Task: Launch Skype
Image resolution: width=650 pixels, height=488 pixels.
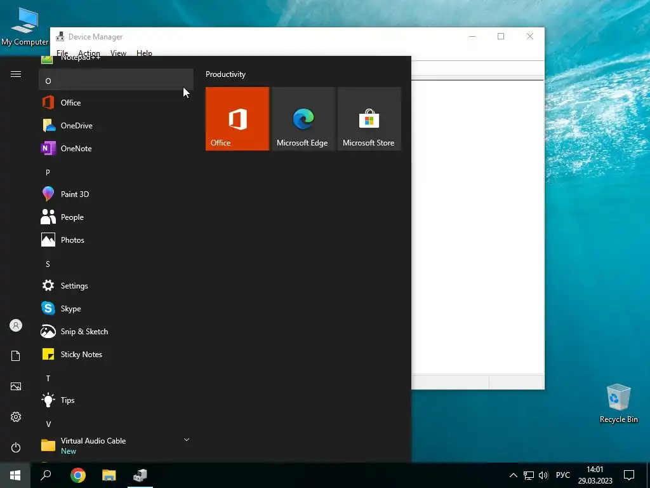Action: tap(116, 308)
